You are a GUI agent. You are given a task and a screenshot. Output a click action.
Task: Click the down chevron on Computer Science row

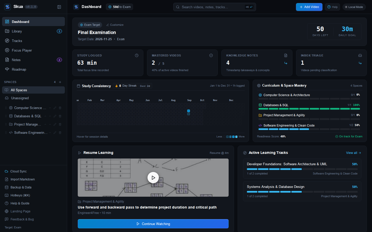tap(50, 108)
